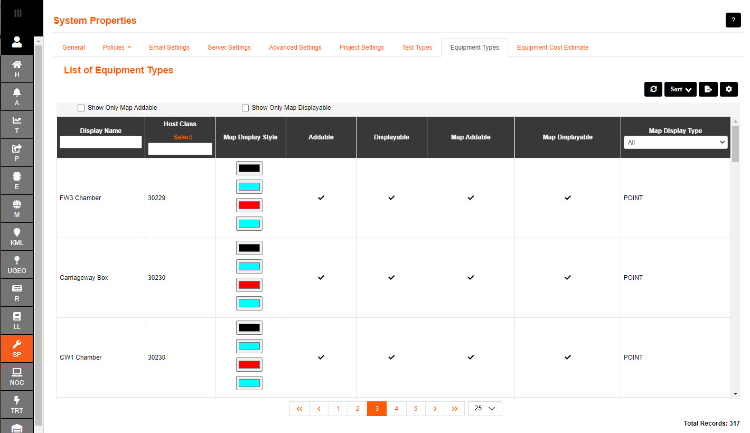Click the Select link under Host Class
The width and height of the screenshot is (750, 433).
(x=183, y=137)
